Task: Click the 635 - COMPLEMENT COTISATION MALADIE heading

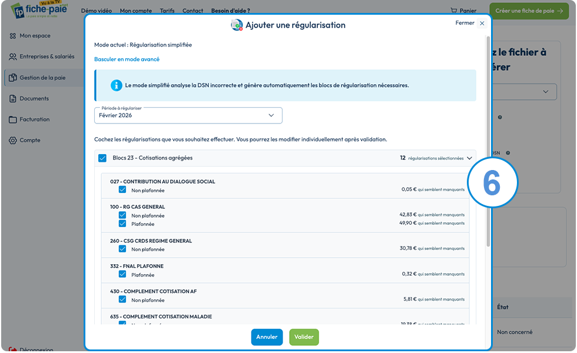Action: point(161,317)
